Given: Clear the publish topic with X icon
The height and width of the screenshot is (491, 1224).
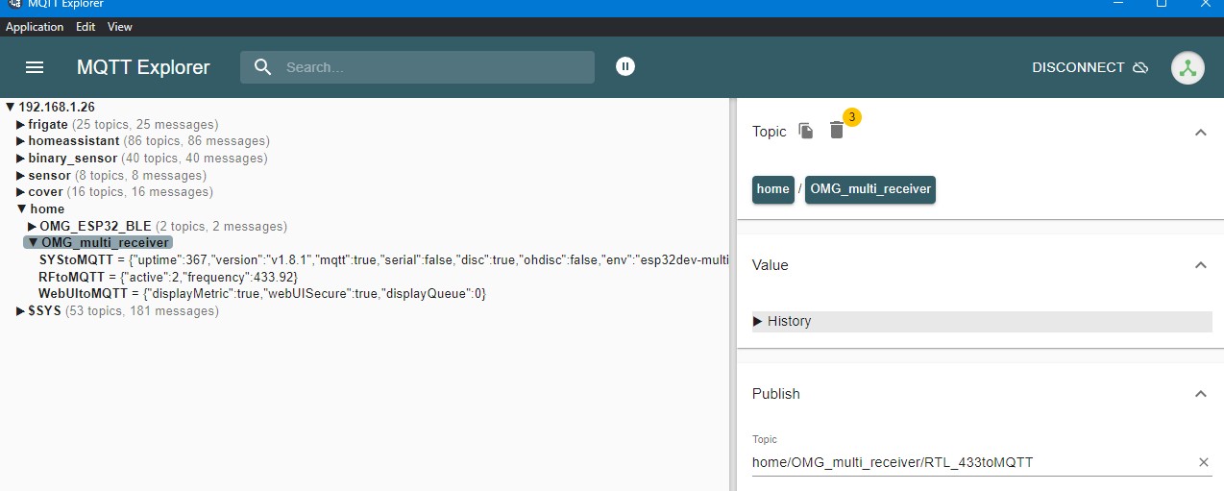Looking at the screenshot, I should [1203, 462].
